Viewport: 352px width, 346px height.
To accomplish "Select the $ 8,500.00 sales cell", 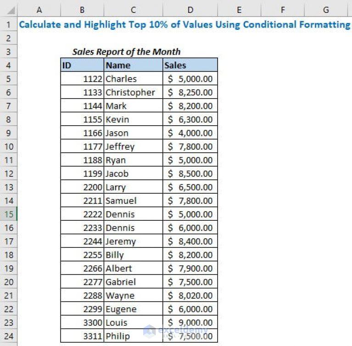I will pyautogui.click(x=190, y=173).
